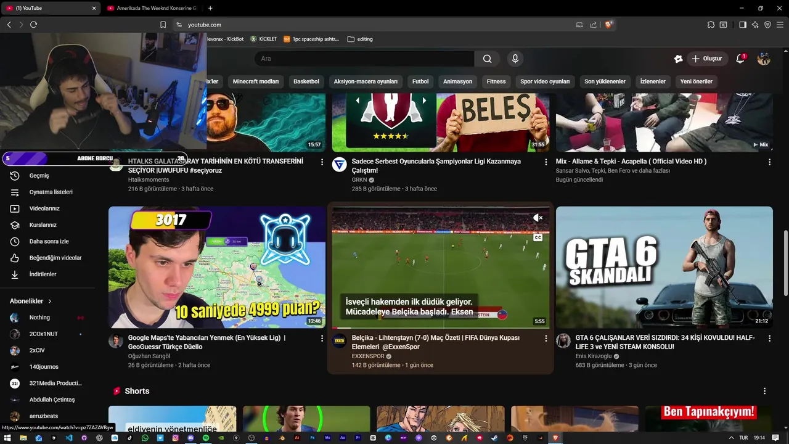Start voice search with the microphone icon
The height and width of the screenshot is (444, 789).
click(515, 59)
